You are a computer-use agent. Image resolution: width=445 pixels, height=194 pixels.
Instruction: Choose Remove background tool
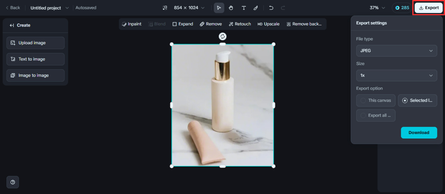[304, 24]
